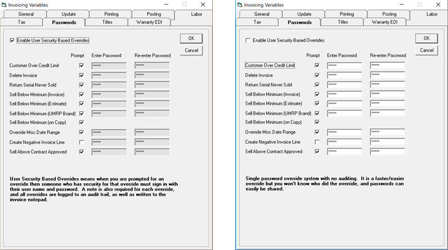Click Delete Invoice Enter Password field in right window

point(344,75)
